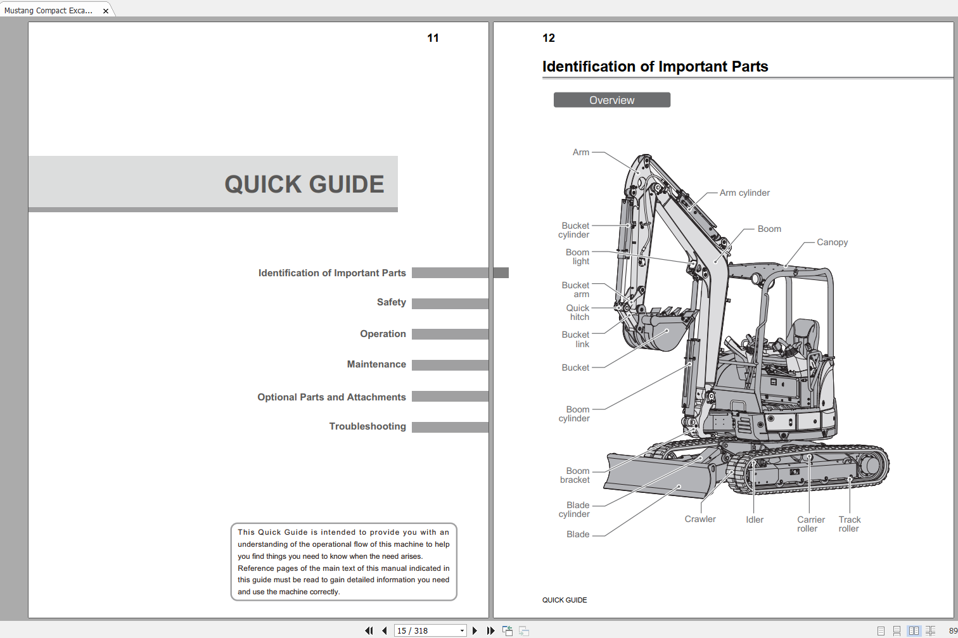Click the Overview heading button
The width and height of the screenshot is (958, 638).
(x=611, y=100)
